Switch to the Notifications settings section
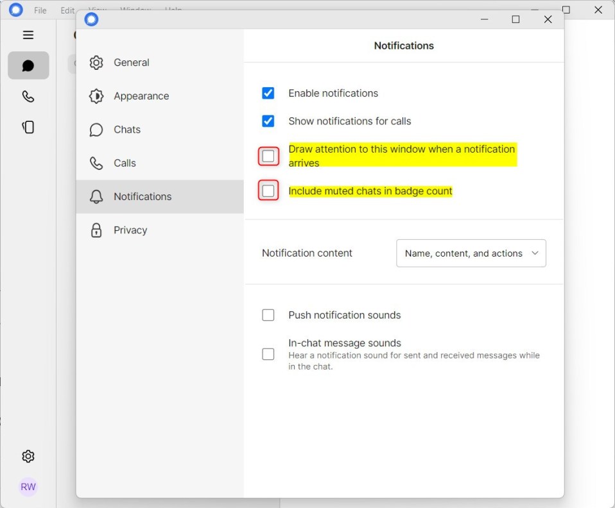 pos(142,196)
